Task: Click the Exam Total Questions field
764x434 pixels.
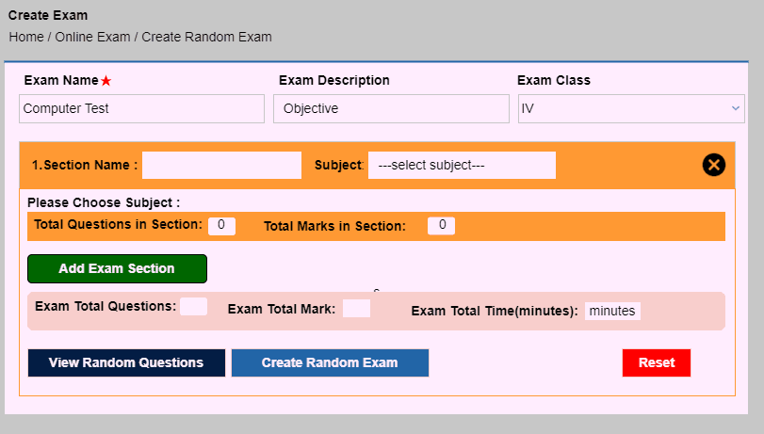Action: pyautogui.click(x=194, y=306)
